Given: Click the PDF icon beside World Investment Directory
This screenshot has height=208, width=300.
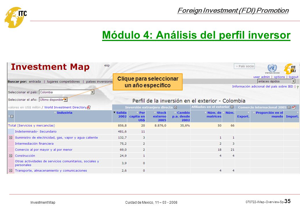Looking at the screenshot, I should (x=89, y=107).
